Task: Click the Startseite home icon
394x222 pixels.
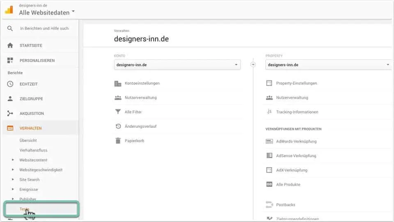Action: tap(10, 45)
